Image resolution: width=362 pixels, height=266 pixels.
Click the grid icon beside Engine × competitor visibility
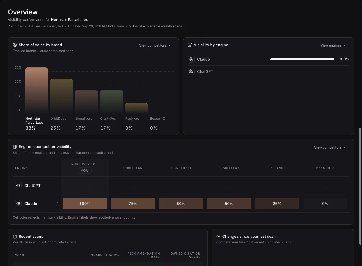[15, 147]
